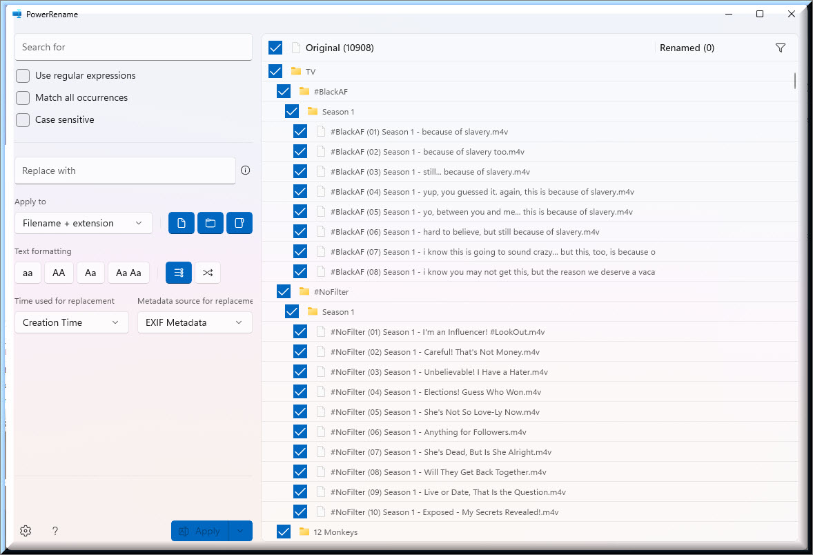813x555 pixels.
Task: Select title case 'Aa' formatting
Action: [x=90, y=273]
